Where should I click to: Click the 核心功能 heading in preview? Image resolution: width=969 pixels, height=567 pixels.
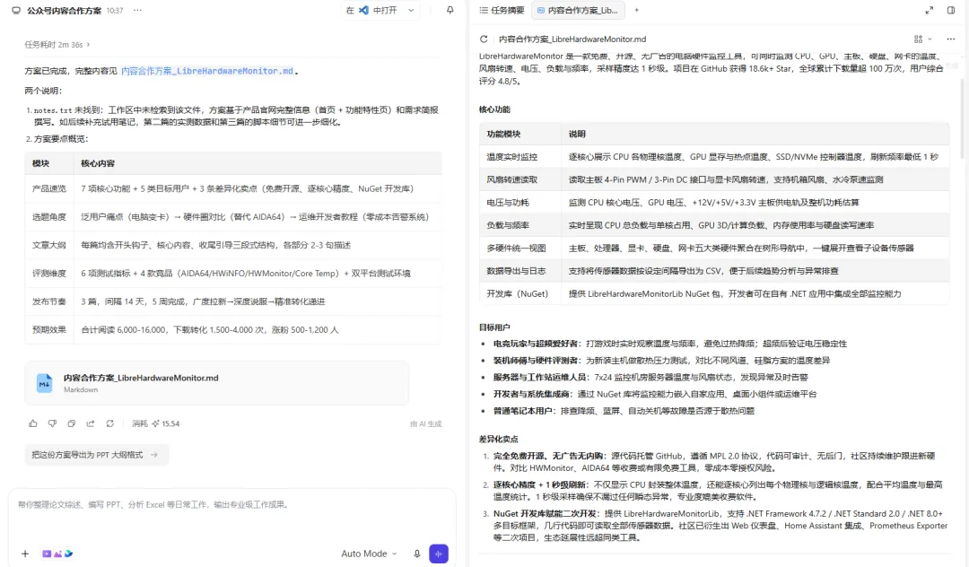[494, 109]
